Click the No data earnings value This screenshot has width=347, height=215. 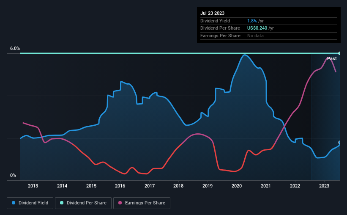pyautogui.click(x=255, y=36)
